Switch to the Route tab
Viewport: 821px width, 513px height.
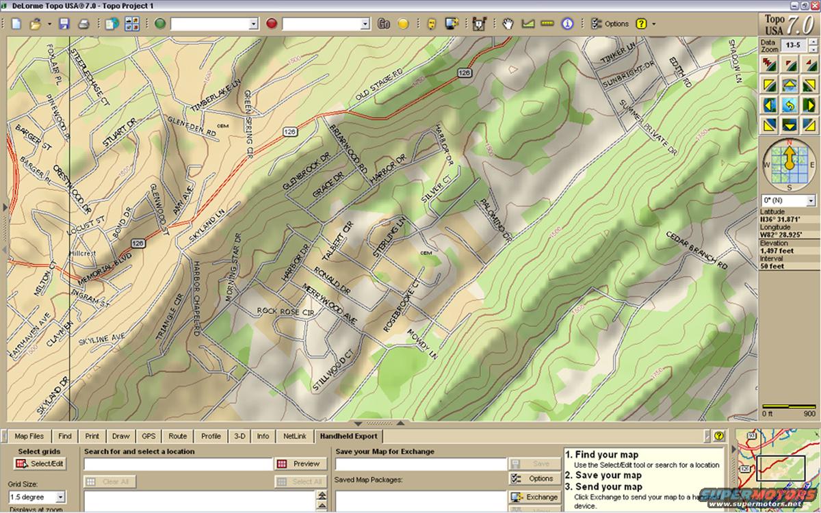coord(177,436)
